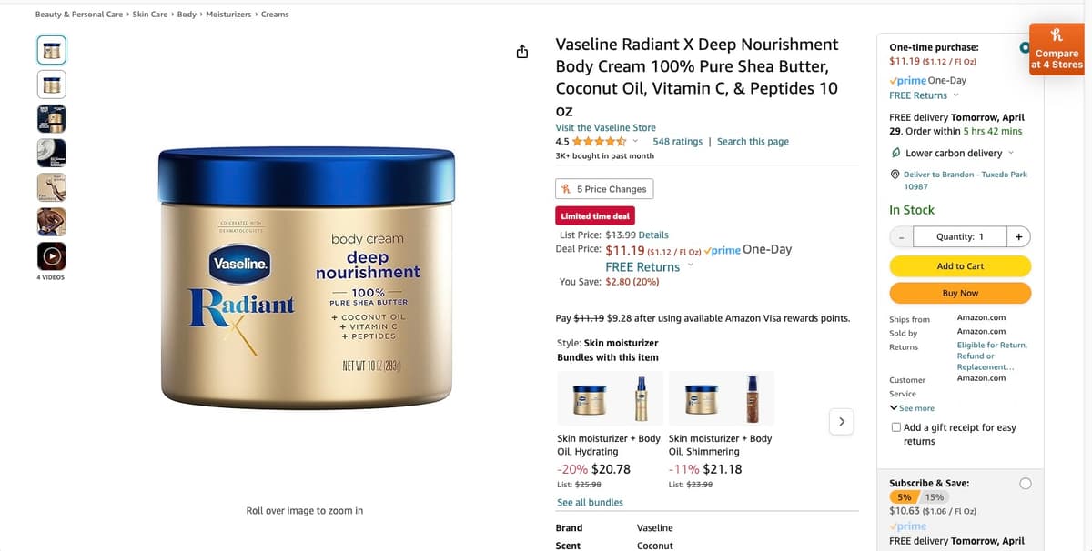Decrease quantity with the minus button
1092x551 pixels.
[x=901, y=236]
